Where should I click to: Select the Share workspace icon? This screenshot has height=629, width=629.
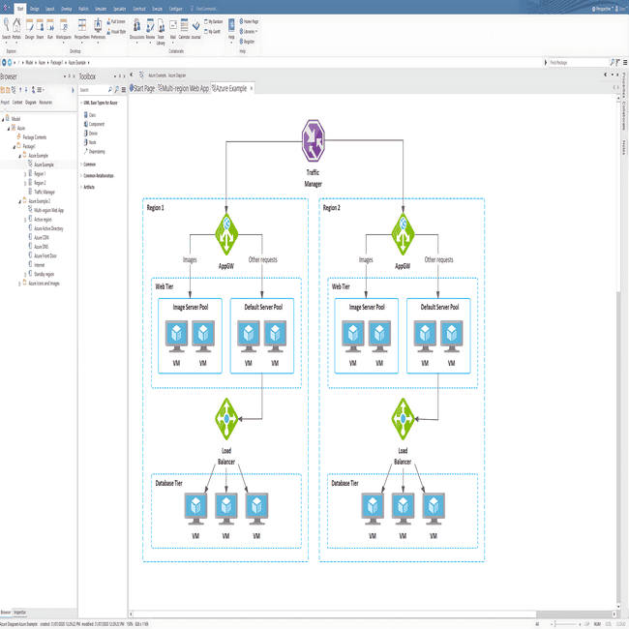click(x=40, y=28)
